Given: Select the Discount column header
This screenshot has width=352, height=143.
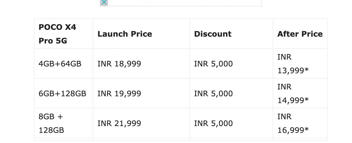Looking at the screenshot, I should coord(213,34).
